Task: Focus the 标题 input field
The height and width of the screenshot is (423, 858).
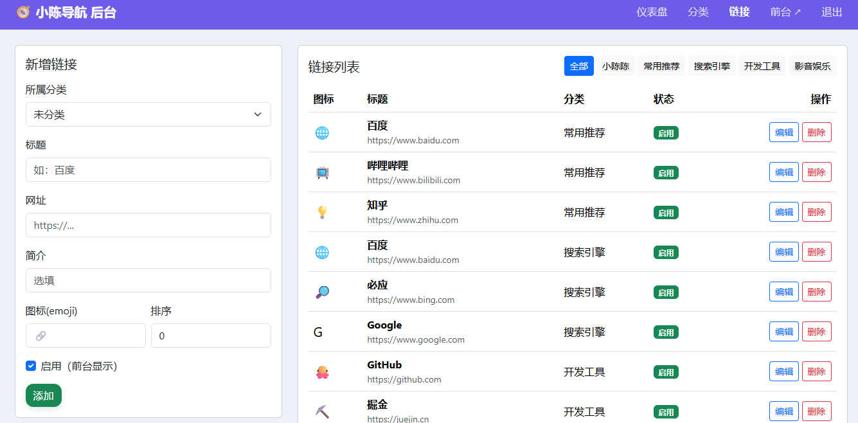Action: pyautogui.click(x=148, y=170)
